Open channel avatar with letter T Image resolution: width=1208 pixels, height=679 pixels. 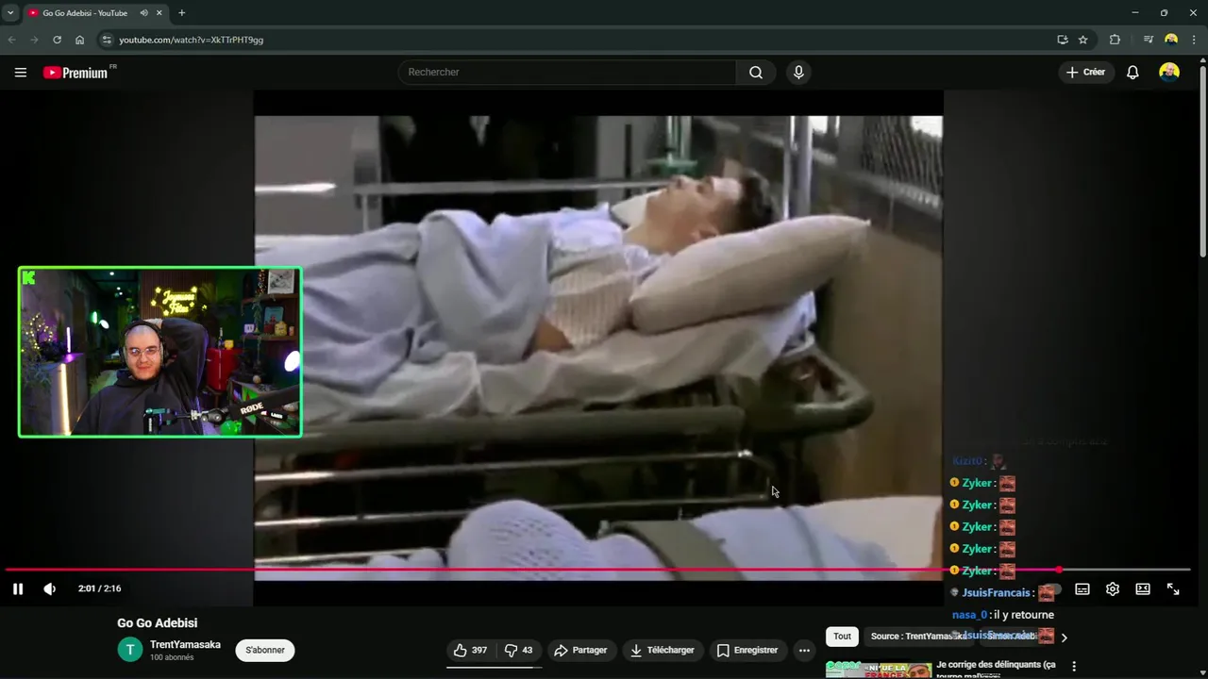point(129,650)
